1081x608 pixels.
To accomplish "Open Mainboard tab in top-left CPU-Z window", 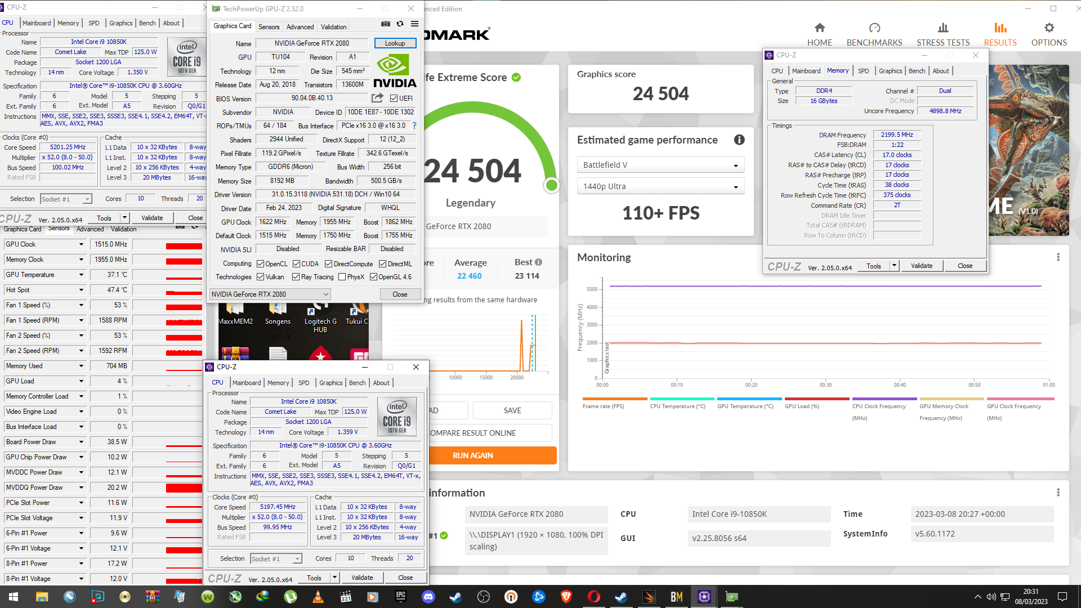I will coord(37,23).
